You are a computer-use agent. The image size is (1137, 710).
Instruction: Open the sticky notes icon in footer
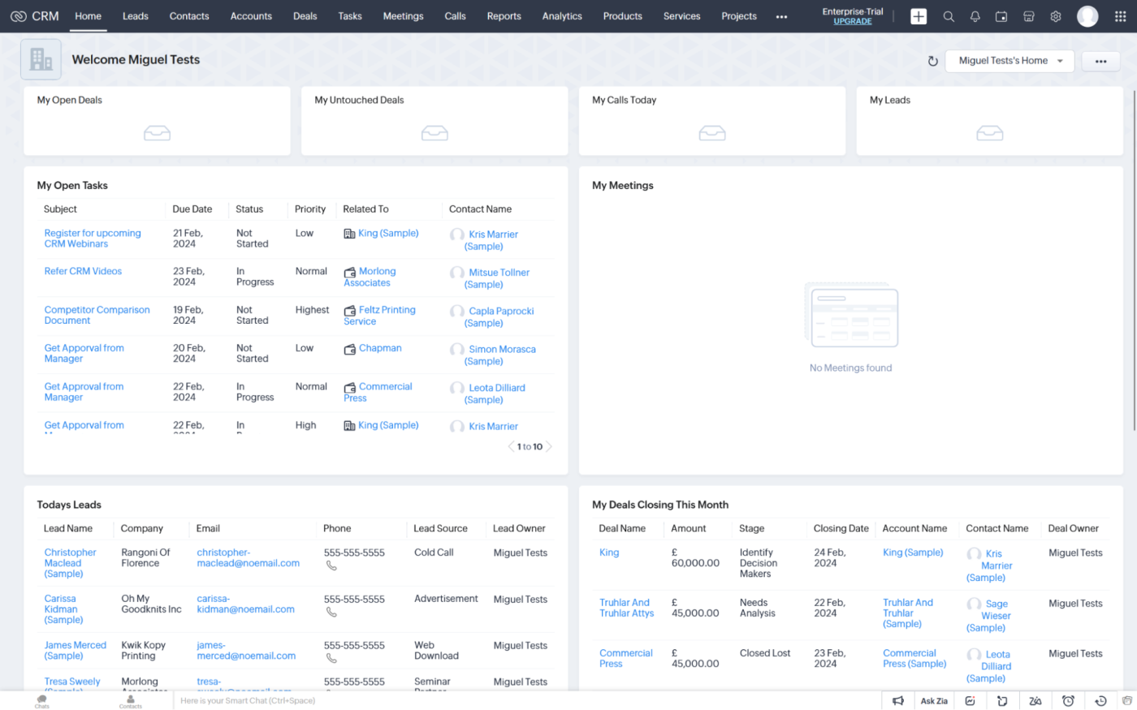1002,701
